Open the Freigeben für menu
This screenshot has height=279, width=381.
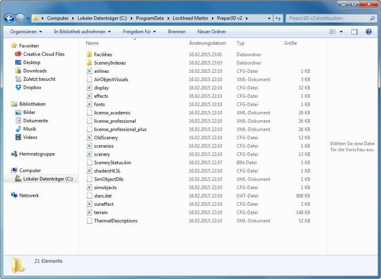pyautogui.click(x=139, y=32)
